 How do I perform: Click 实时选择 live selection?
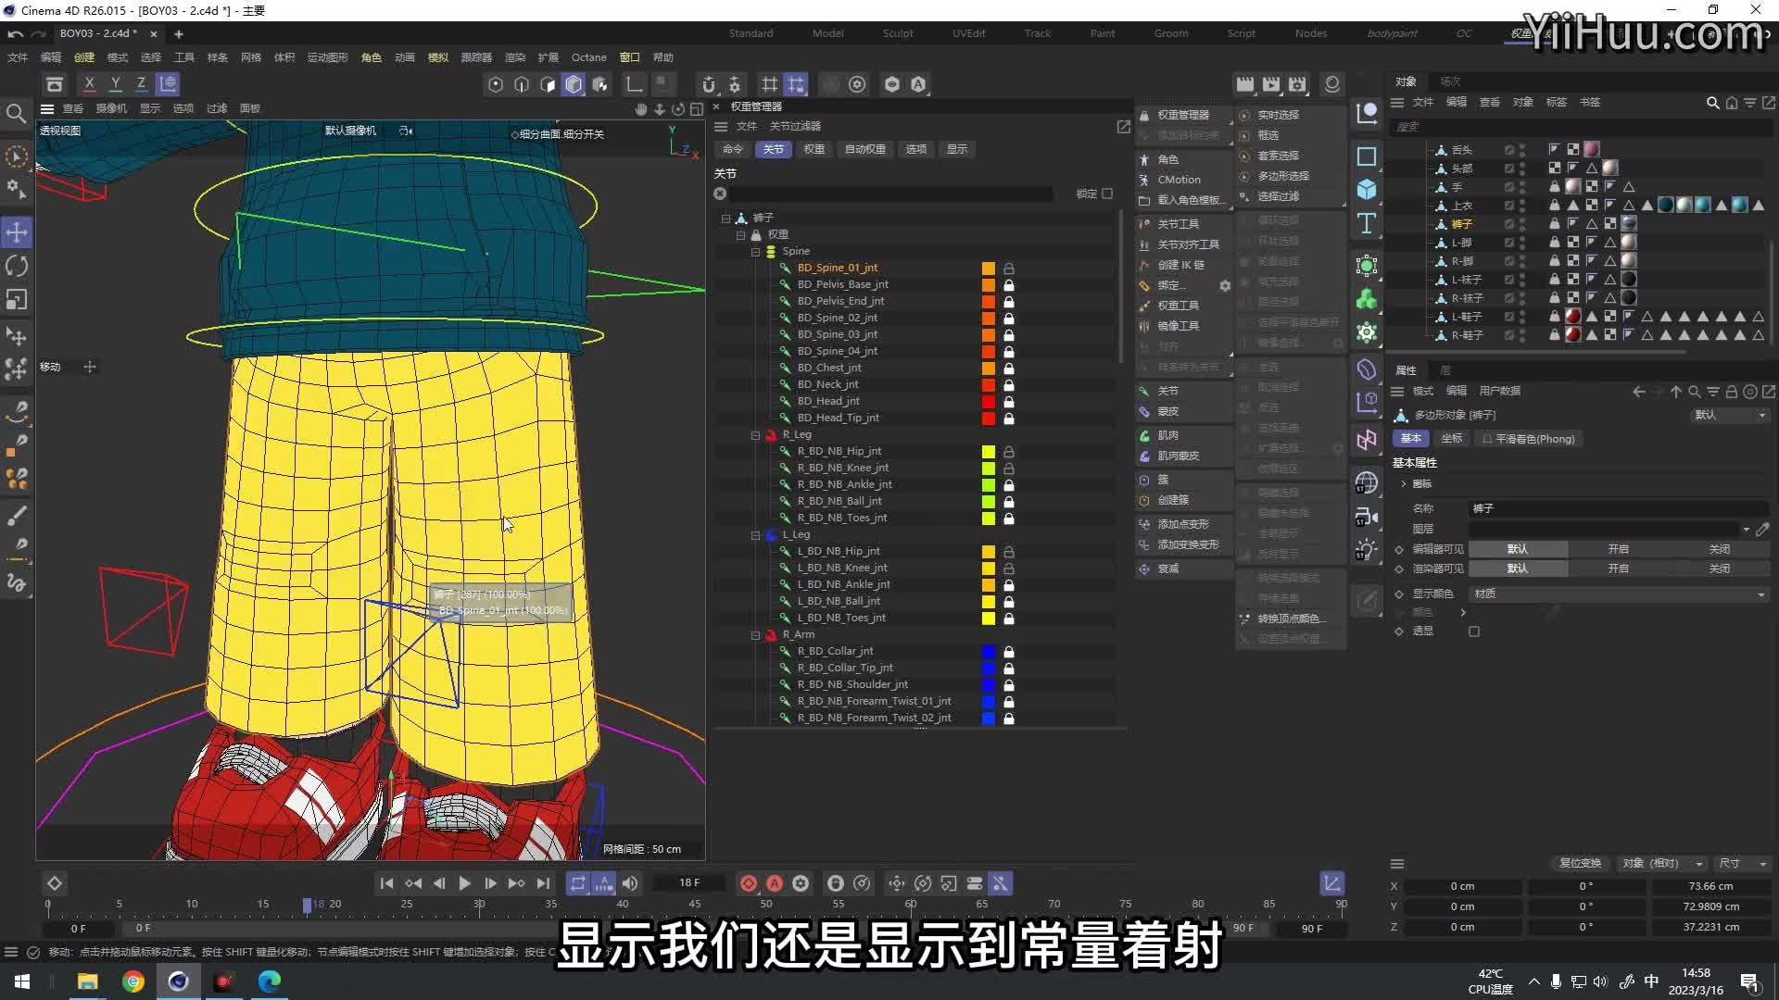(x=1278, y=115)
